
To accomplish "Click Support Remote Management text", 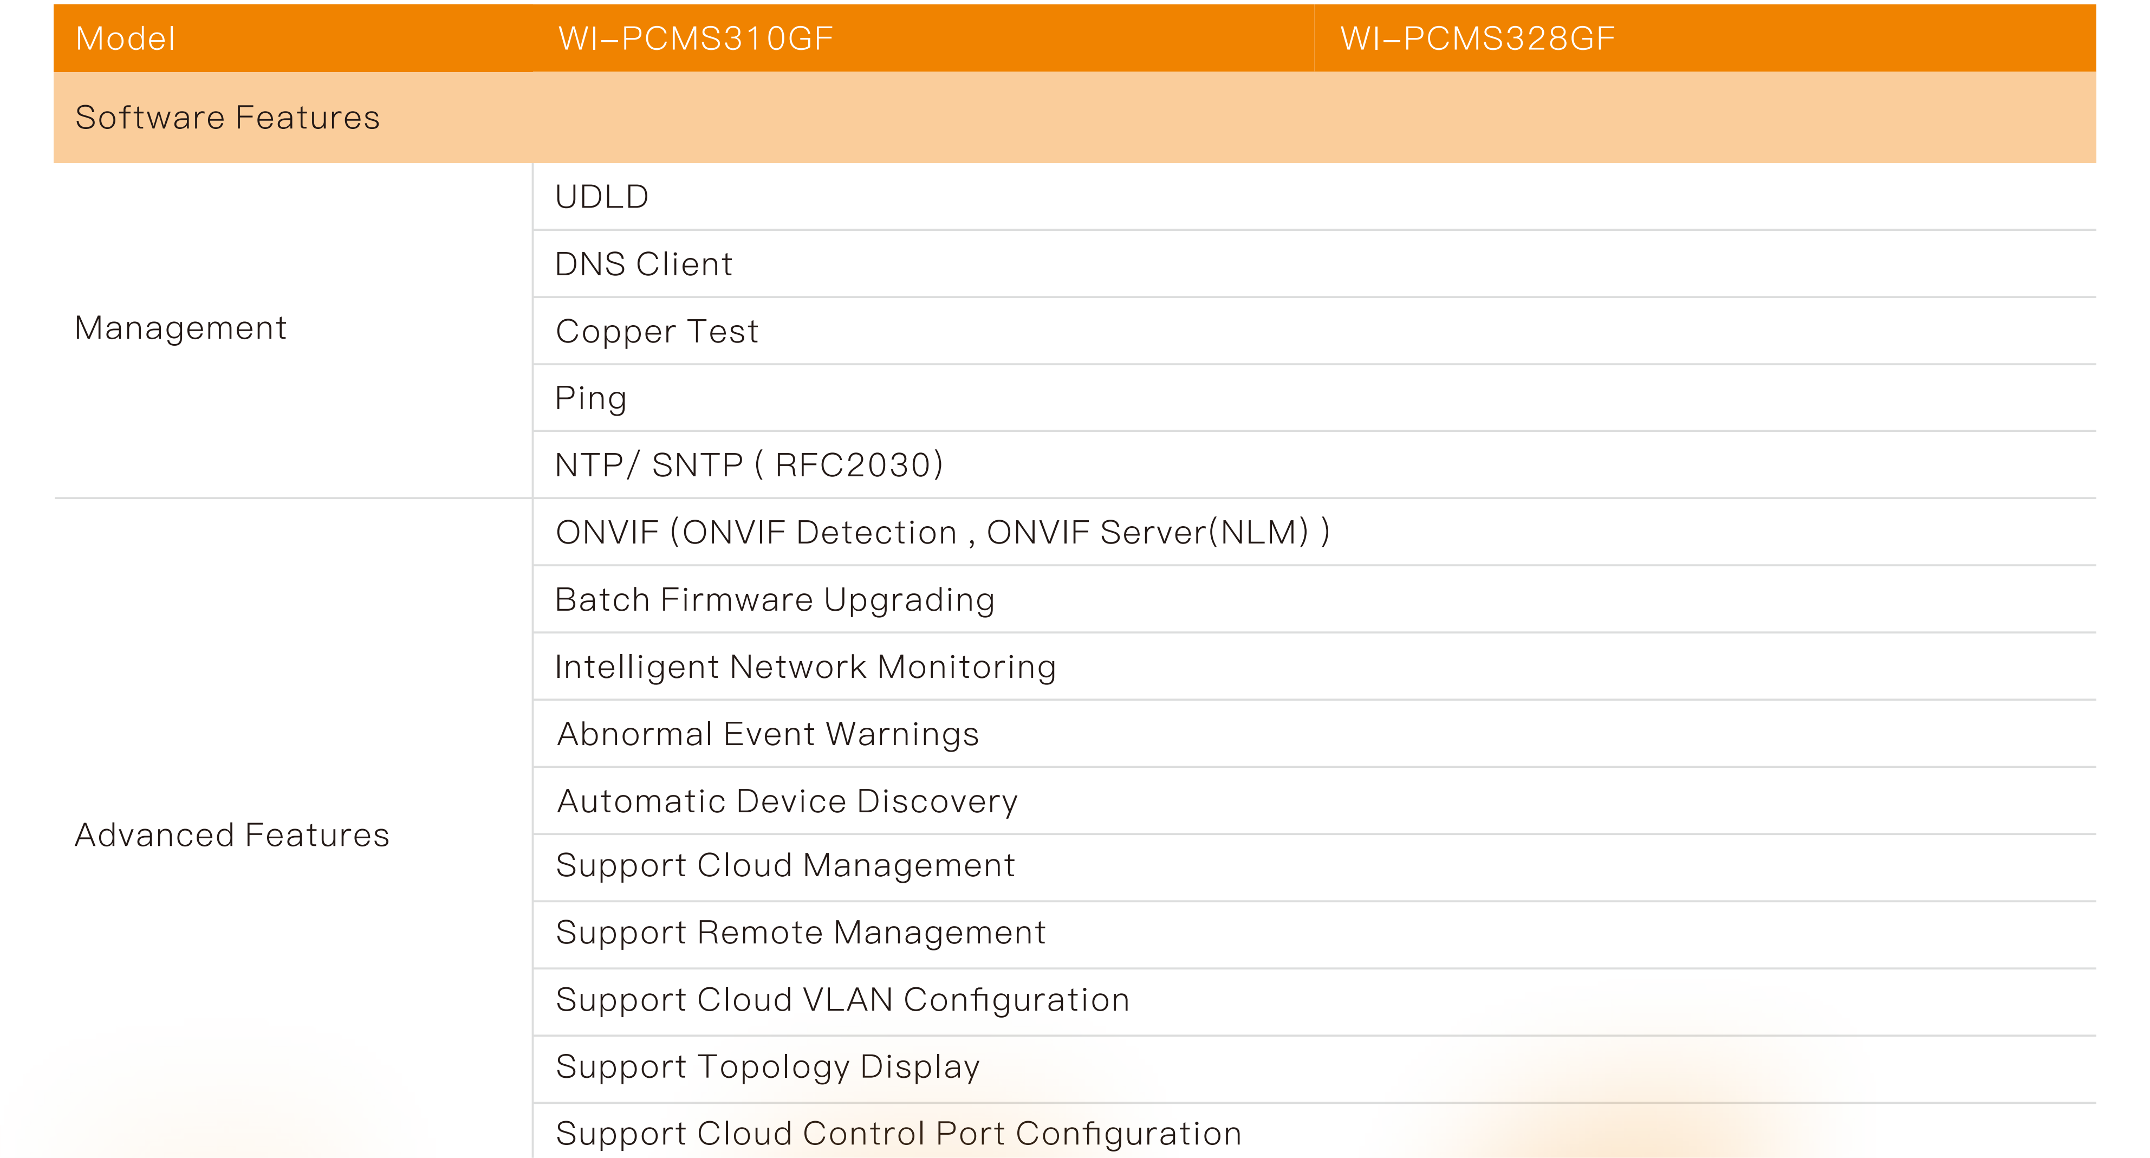I will click(x=801, y=933).
